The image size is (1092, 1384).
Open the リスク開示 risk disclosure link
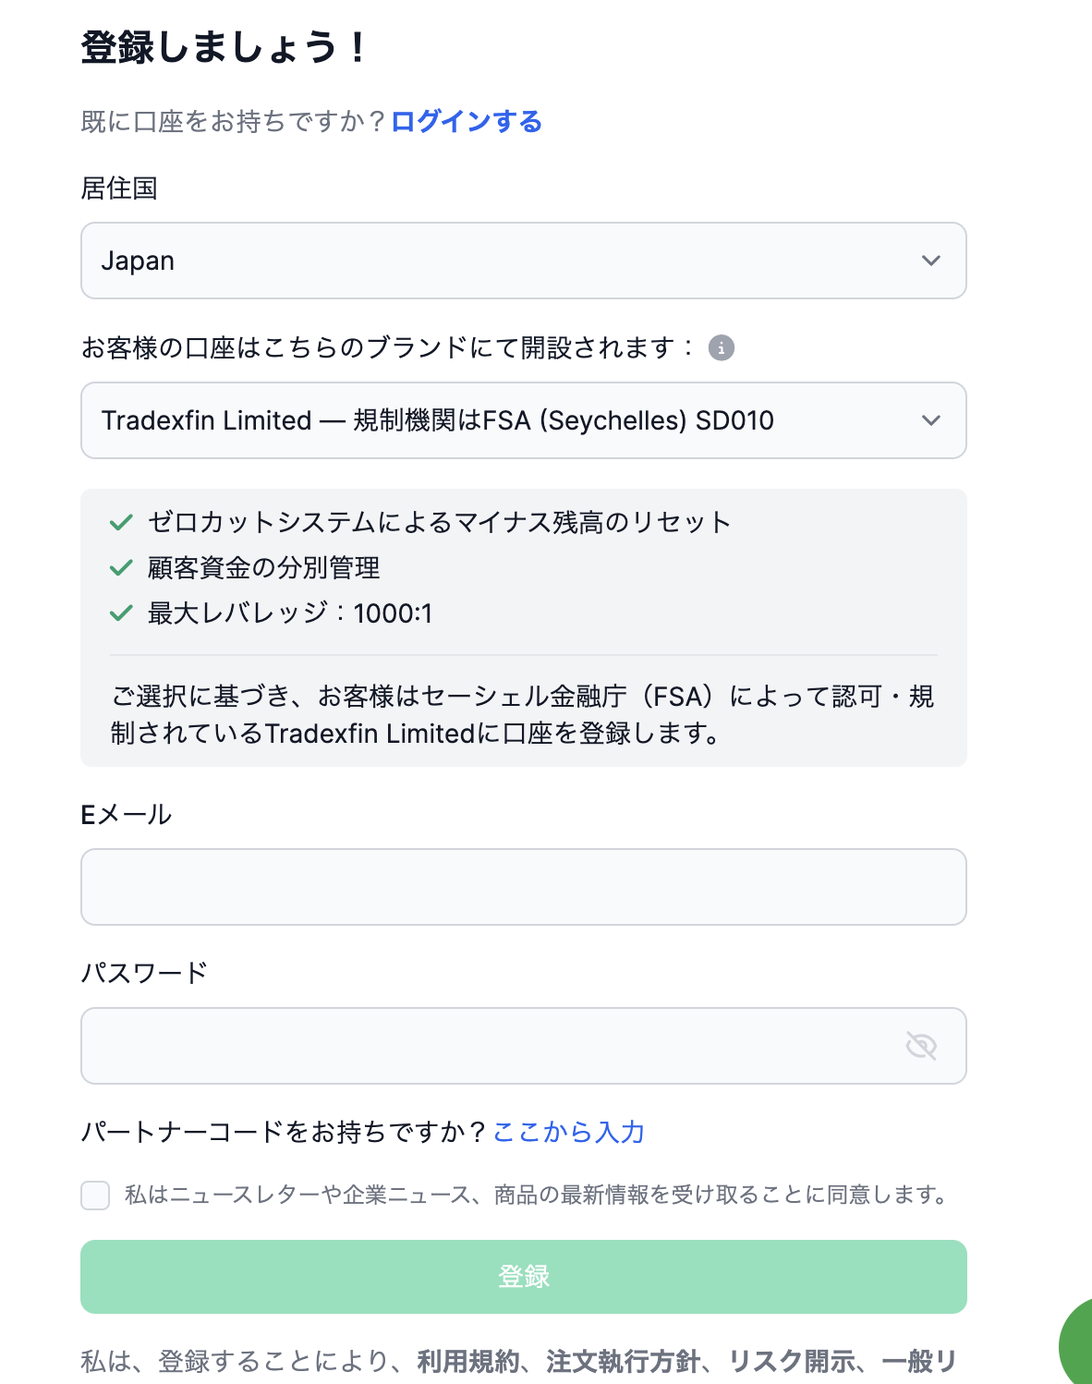(x=791, y=1361)
